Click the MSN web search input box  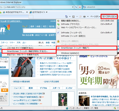point(39,31)
